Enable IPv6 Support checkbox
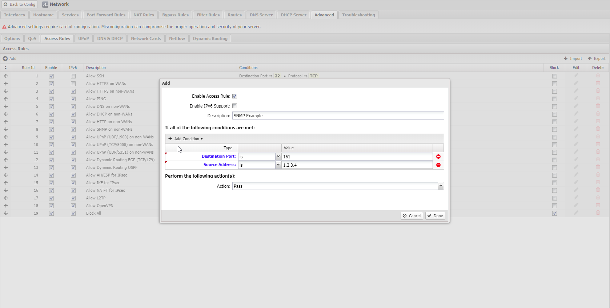Viewport: 610px width, 308px height. (x=234, y=106)
